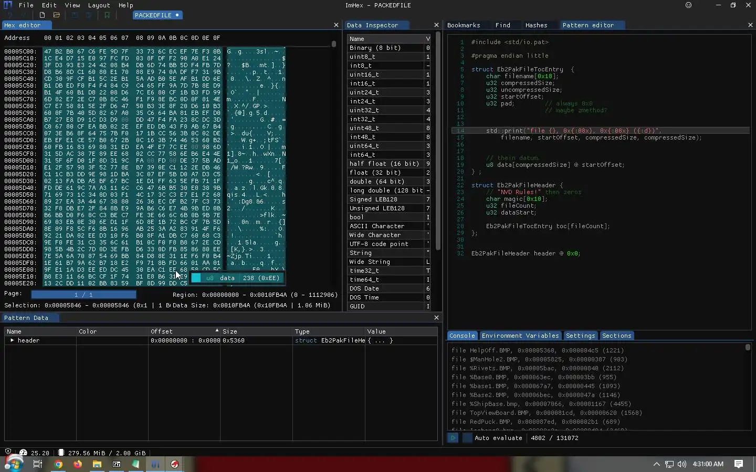756x472 pixels.
Task: Select the ASCII Character inspector row
Action: click(x=388, y=226)
